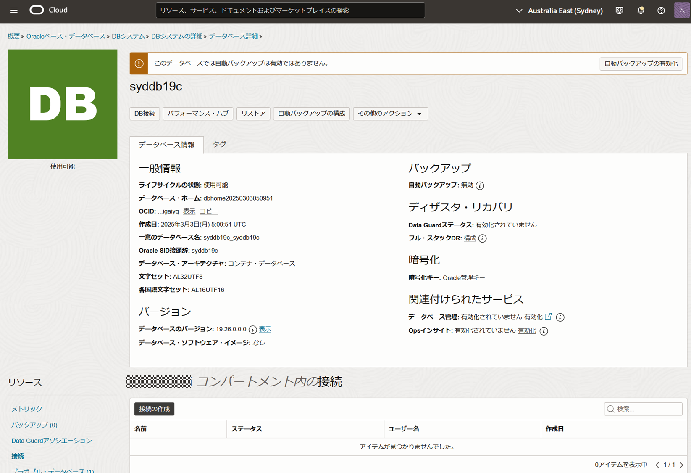Switch to the タグ tab
The image size is (691, 473).
[x=219, y=144]
